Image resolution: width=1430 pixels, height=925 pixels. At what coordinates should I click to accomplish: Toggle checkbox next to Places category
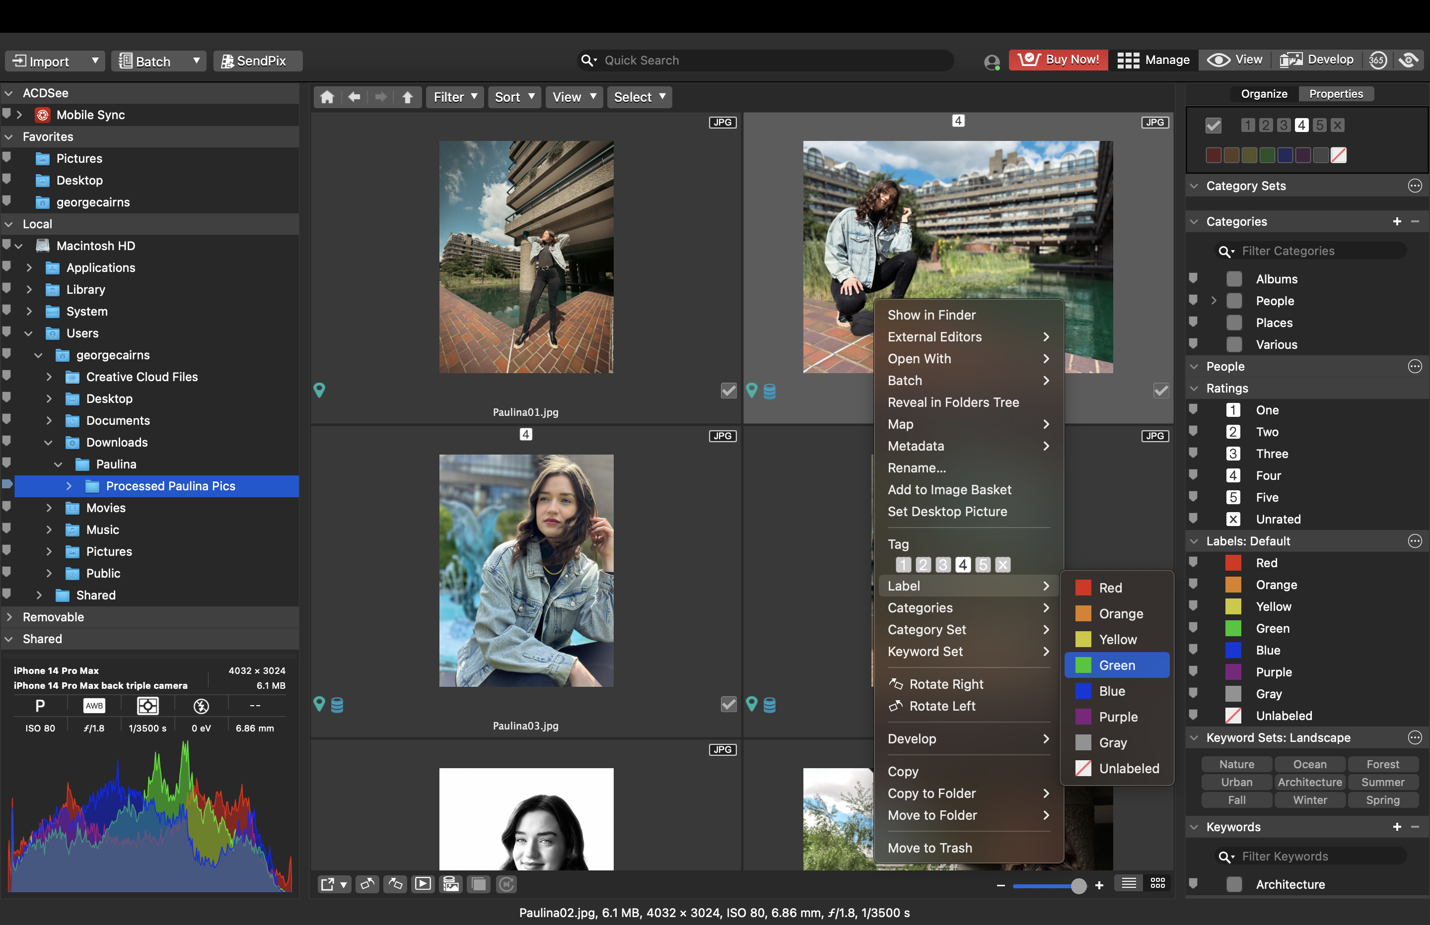(1234, 322)
